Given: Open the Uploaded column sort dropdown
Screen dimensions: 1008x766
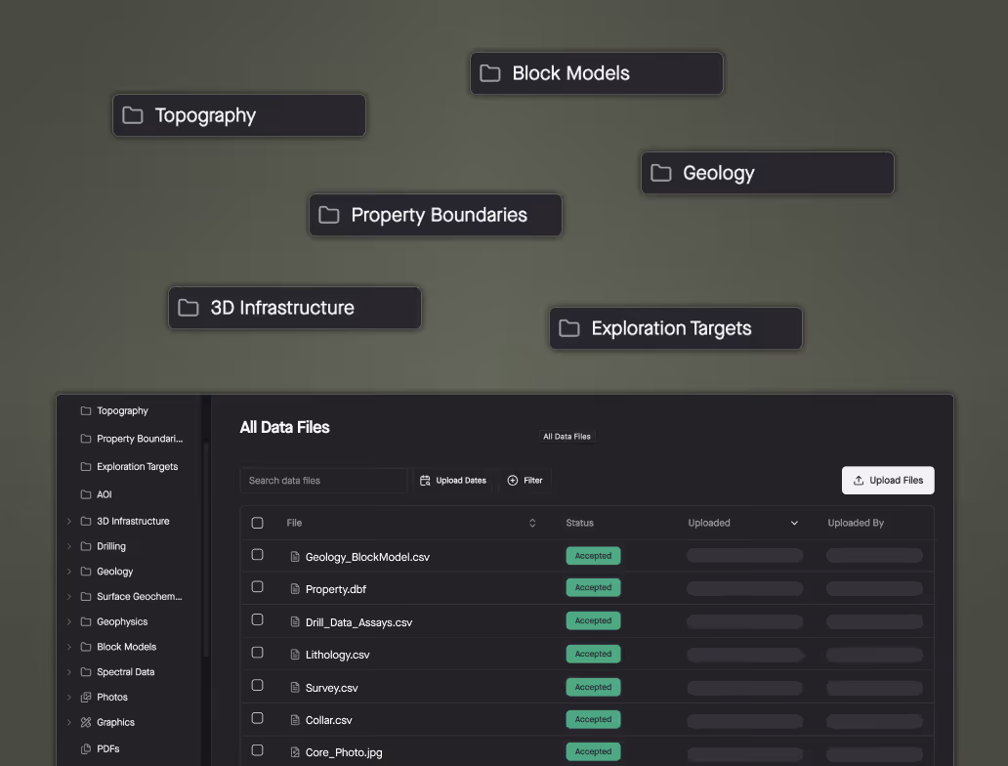Looking at the screenshot, I should (x=794, y=523).
